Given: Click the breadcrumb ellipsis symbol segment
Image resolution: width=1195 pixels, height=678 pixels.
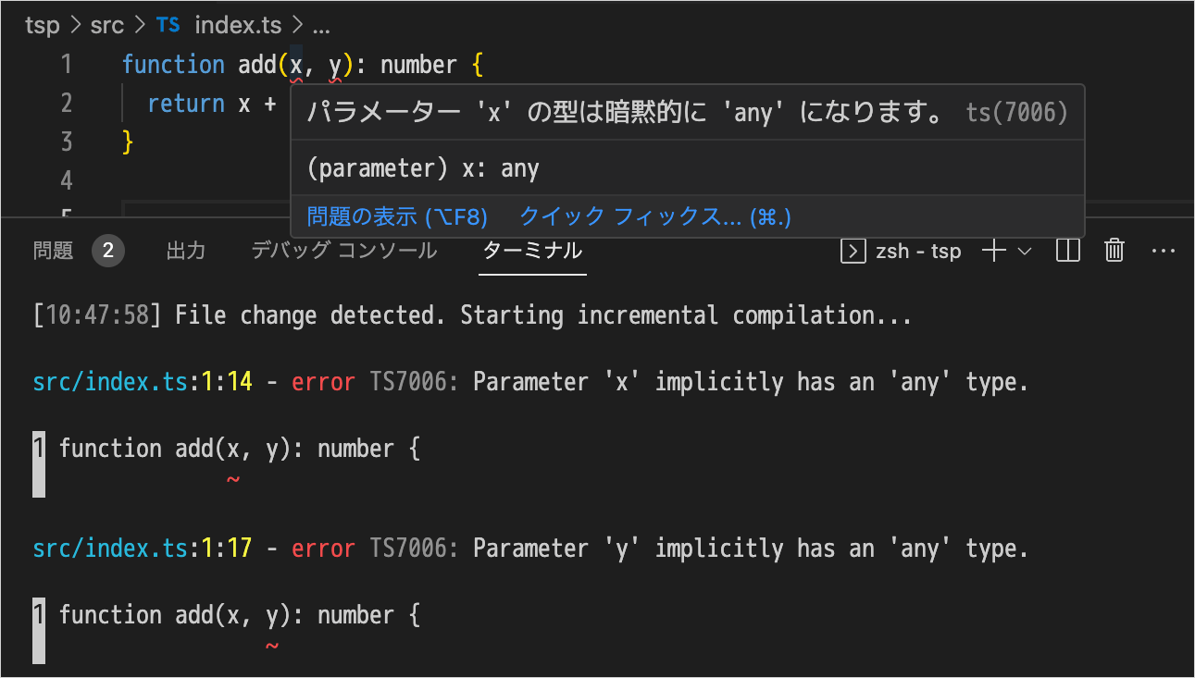Looking at the screenshot, I should 321,27.
